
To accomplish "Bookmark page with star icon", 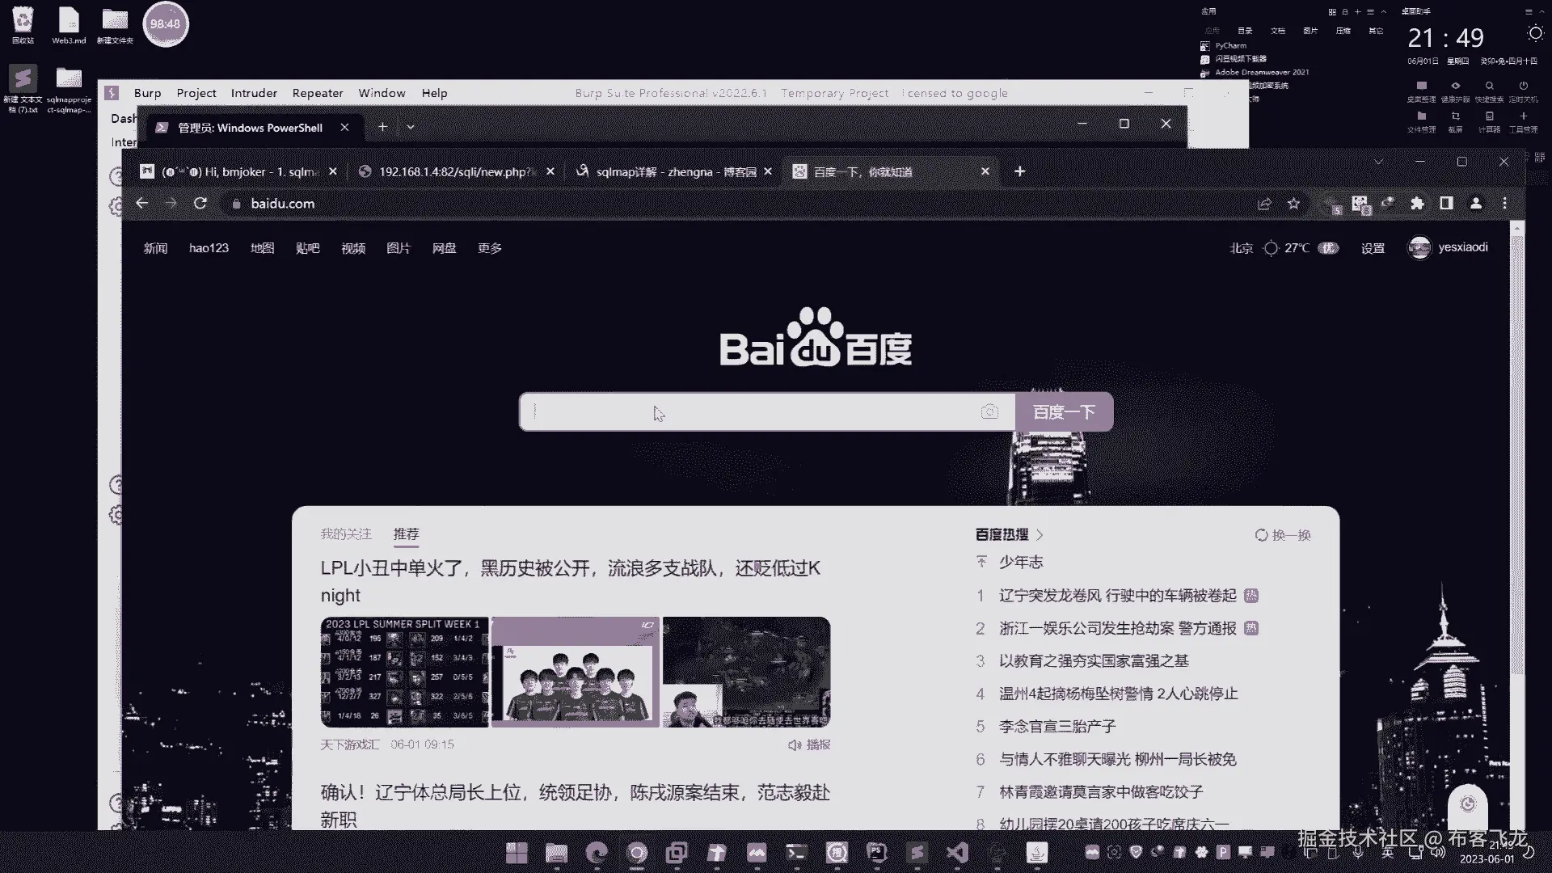I will point(1293,204).
